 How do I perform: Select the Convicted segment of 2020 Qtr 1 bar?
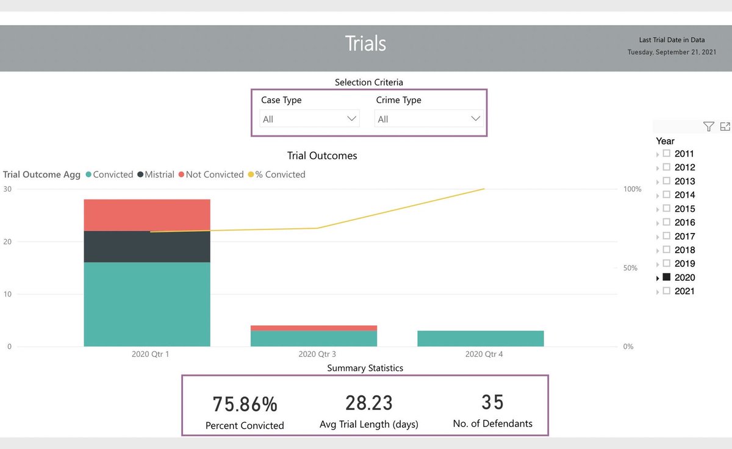147,304
